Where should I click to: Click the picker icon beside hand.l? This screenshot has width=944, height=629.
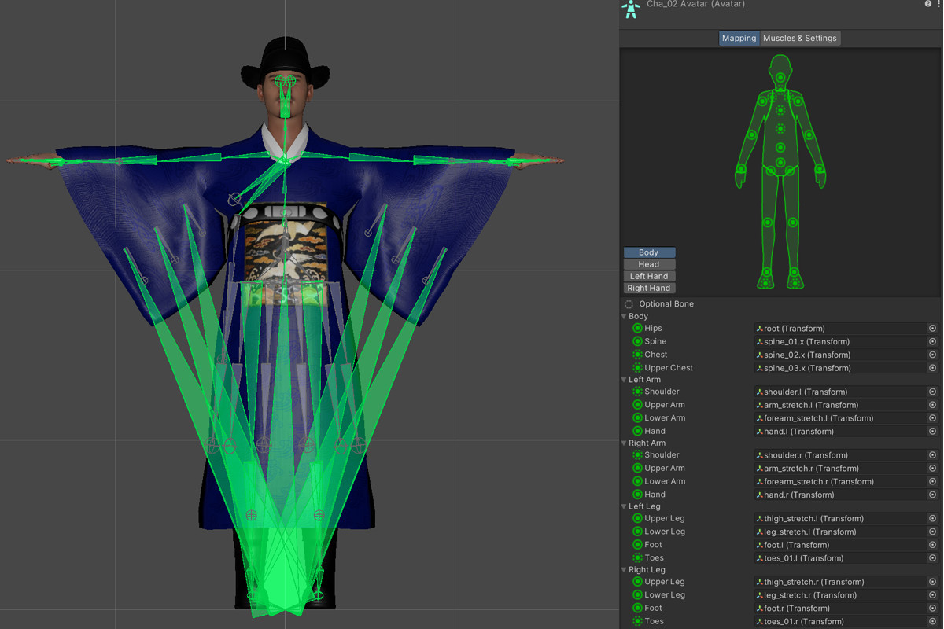point(932,432)
